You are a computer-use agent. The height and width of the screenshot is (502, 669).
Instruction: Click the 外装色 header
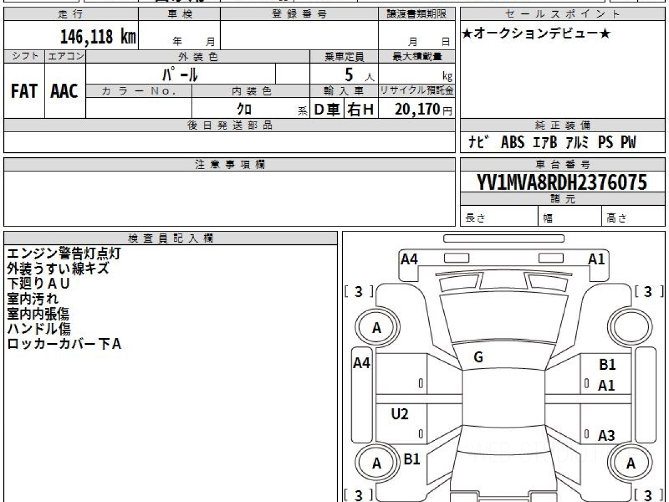coord(198,56)
